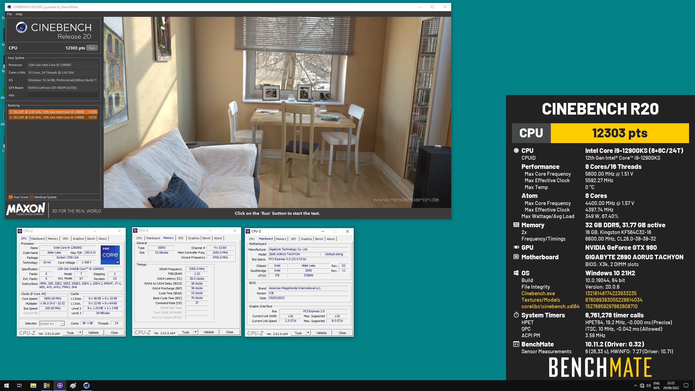
Task: Click the GFX Board field in Cinebench
Action: pos(62,88)
